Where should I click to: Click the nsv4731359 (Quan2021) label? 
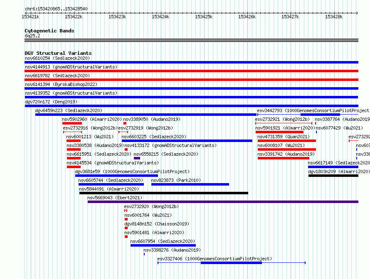284,137
